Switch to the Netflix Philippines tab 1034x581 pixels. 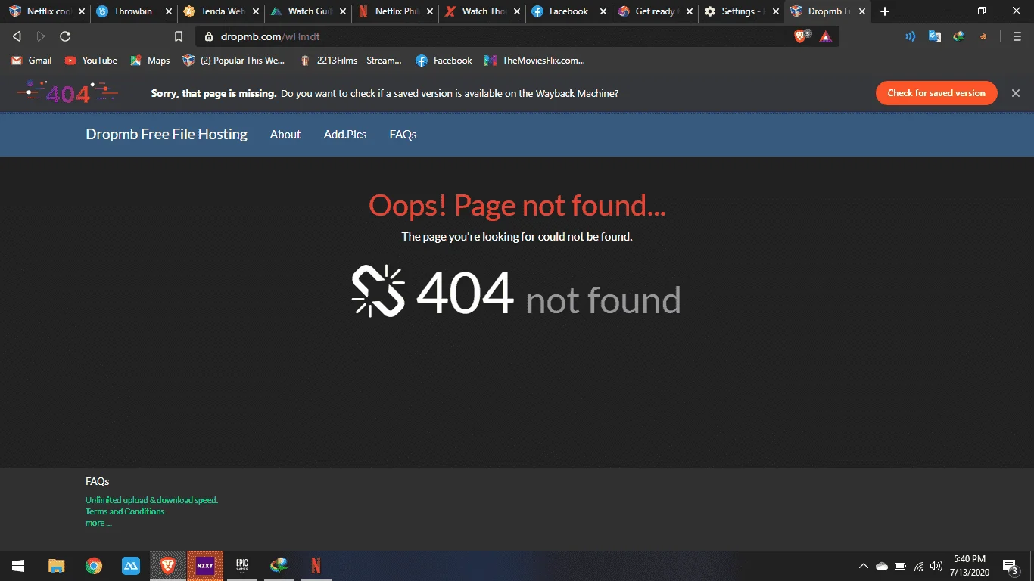(394, 11)
